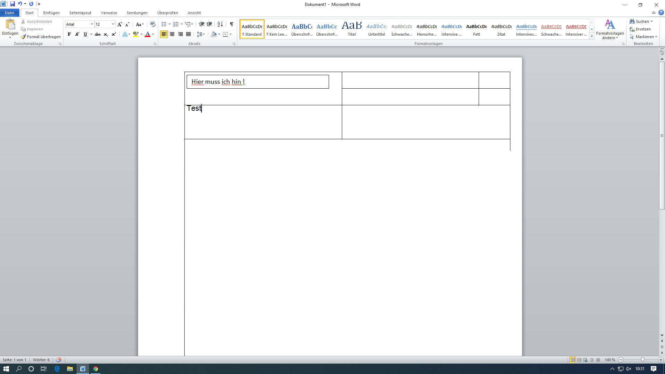Click the zoom level 140 % button
This screenshot has height=374, width=665.
tap(610, 360)
